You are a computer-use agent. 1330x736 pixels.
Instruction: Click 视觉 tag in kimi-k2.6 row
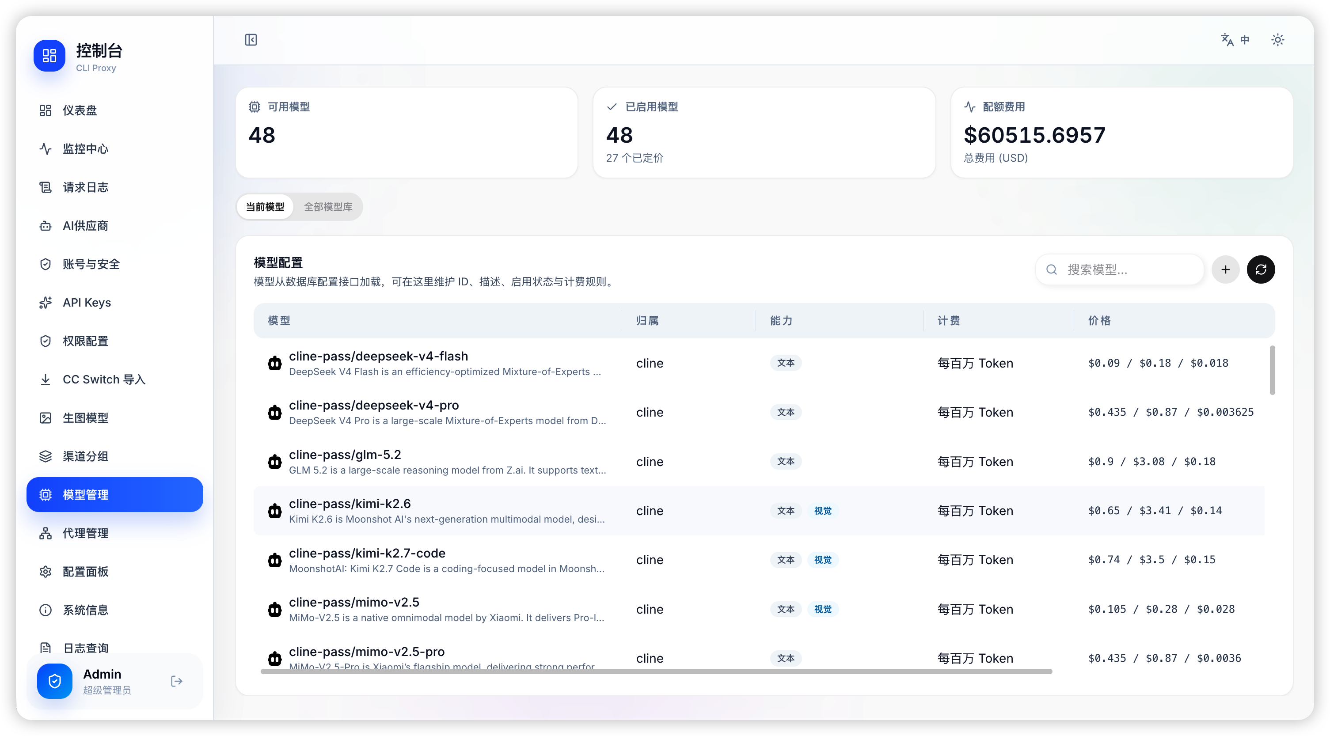click(x=823, y=511)
